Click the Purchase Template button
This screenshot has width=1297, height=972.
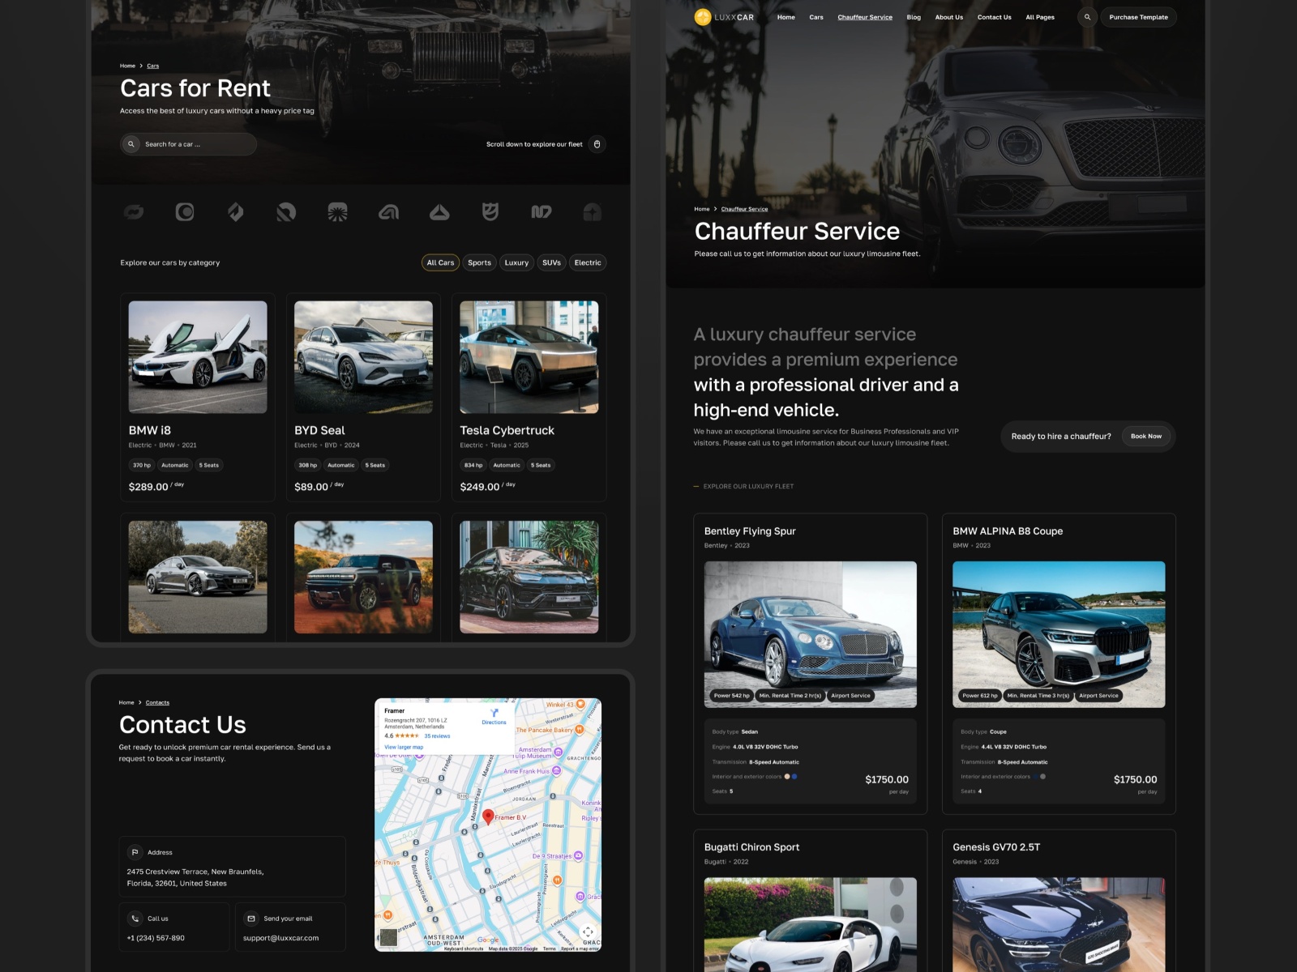1138,17
